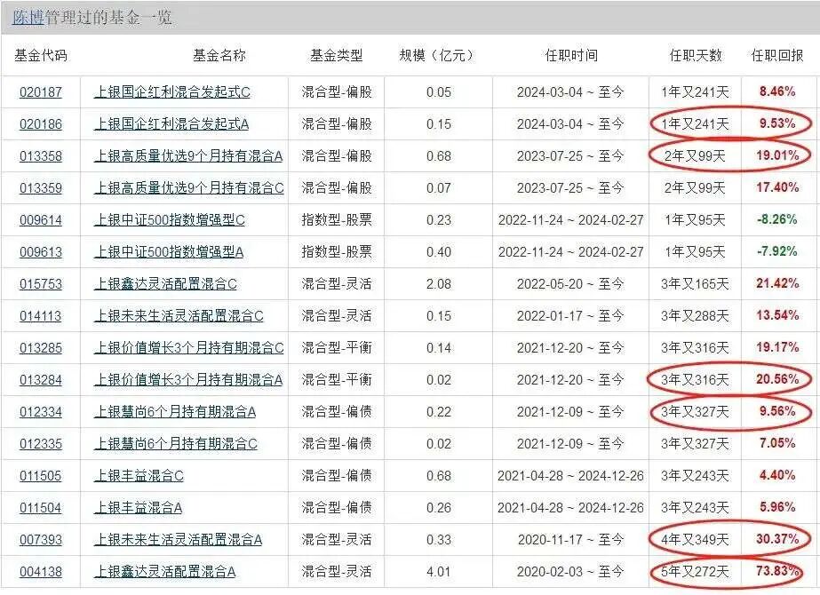Click the 基金名称 column header
Image resolution: width=820 pixels, height=595 pixels.
(219, 55)
